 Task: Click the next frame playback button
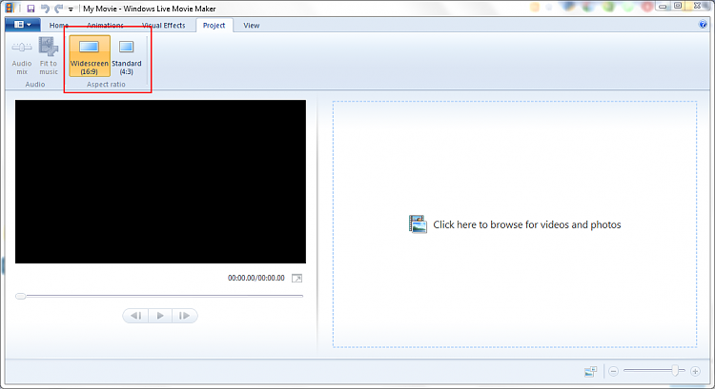pyautogui.click(x=184, y=316)
